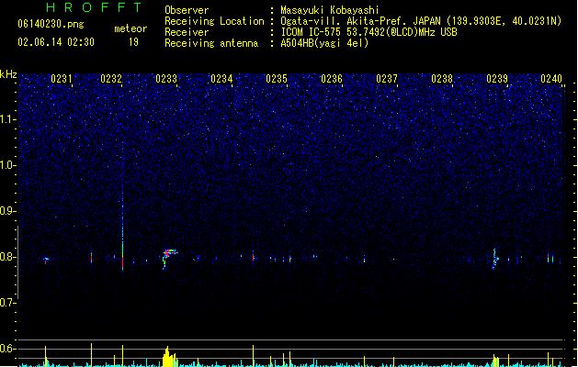Click time marker 0233
Image resolution: width=578 pixels, height=367 pixels.
166,79
